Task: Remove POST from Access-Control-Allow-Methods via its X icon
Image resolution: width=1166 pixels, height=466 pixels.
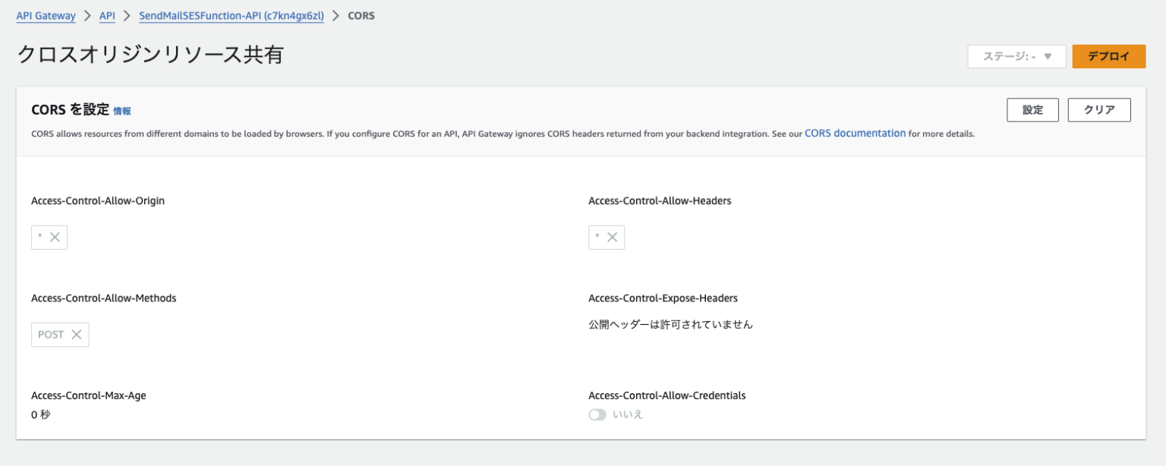Action: pyautogui.click(x=75, y=334)
